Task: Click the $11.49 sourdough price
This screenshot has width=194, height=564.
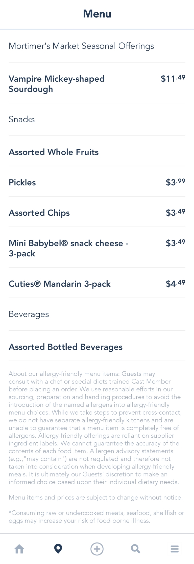Action: pyautogui.click(x=173, y=78)
